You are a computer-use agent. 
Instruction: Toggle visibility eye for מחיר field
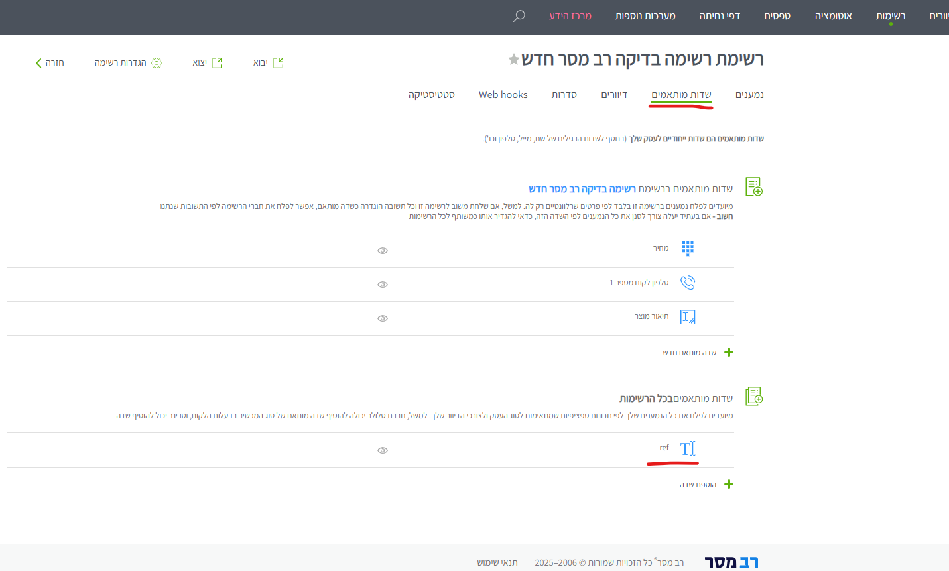[x=383, y=251]
